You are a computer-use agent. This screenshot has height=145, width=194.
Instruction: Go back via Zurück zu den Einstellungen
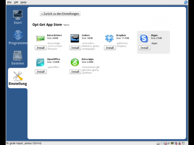pyautogui.click(x=60, y=14)
